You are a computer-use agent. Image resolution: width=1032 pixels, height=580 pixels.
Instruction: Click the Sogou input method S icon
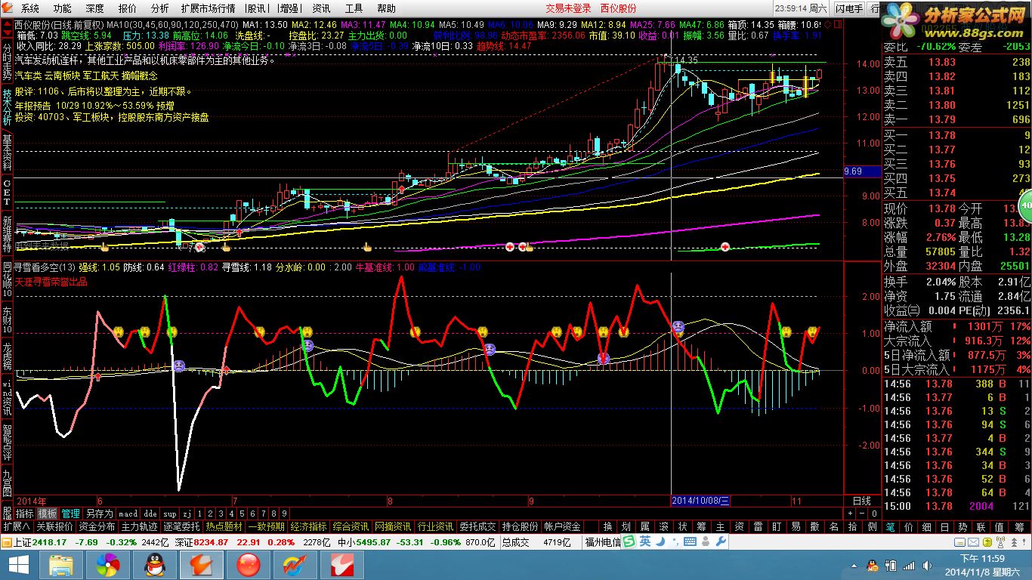point(629,541)
